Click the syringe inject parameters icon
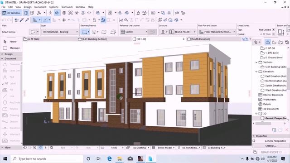This screenshot has width=290, height=163. (27, 20)
